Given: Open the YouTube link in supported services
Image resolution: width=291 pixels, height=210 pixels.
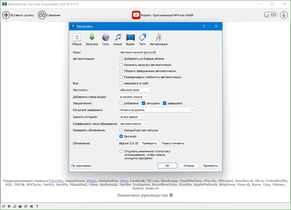Looking at the screenshot, I should pos(56,181).
